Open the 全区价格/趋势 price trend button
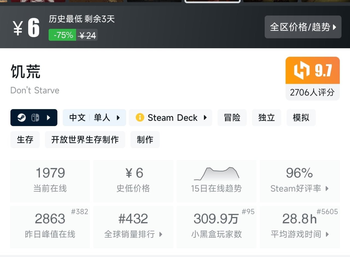Screen dimensions: 350x257 [303, 27]
